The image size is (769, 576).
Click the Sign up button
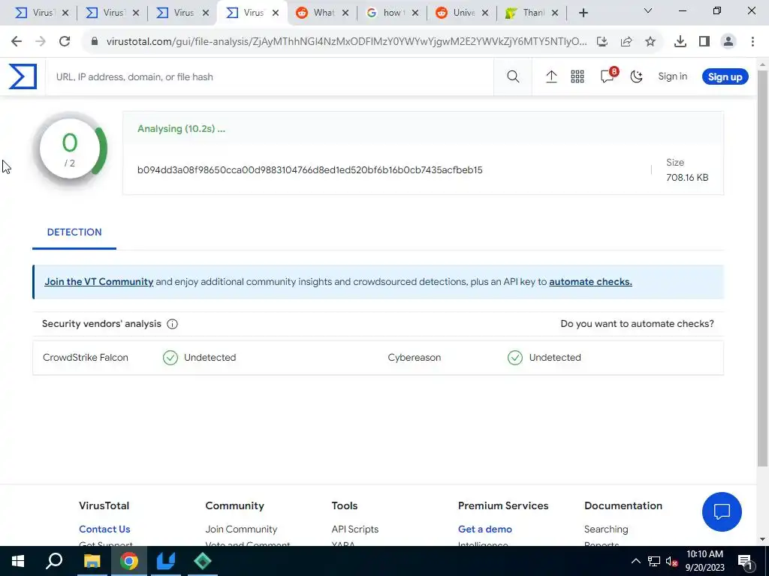click(x=725, y=76)
